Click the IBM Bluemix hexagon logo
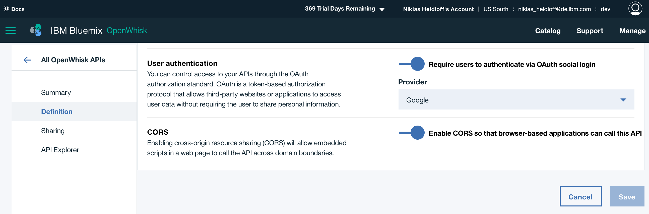This screenshot has height=214, width=649. 36,30
